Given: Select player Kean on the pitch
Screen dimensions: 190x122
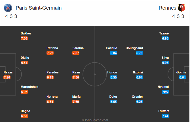Looking at the screenshot, I should coord(76,72).
